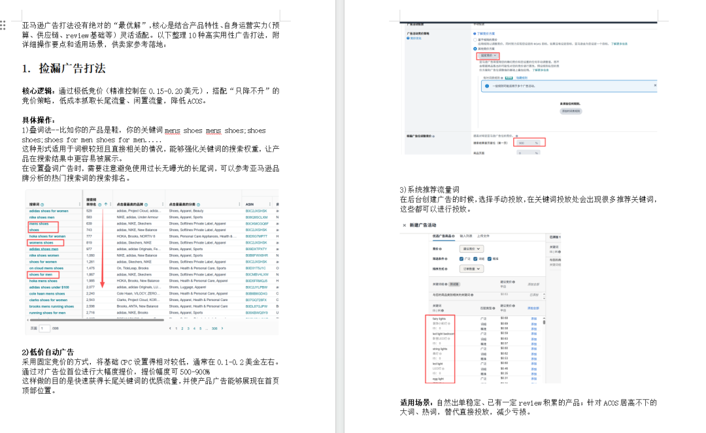Select the first bidding strategy radio option
The image size is (706, 433).
[x=475, y=40]
